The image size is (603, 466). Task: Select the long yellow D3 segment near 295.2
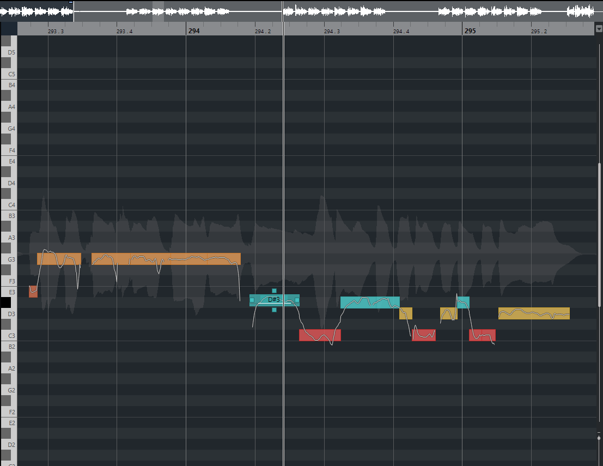tap(534, 313)
